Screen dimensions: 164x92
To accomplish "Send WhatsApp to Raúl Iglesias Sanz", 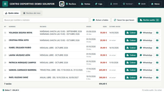I will click(146, 77).
